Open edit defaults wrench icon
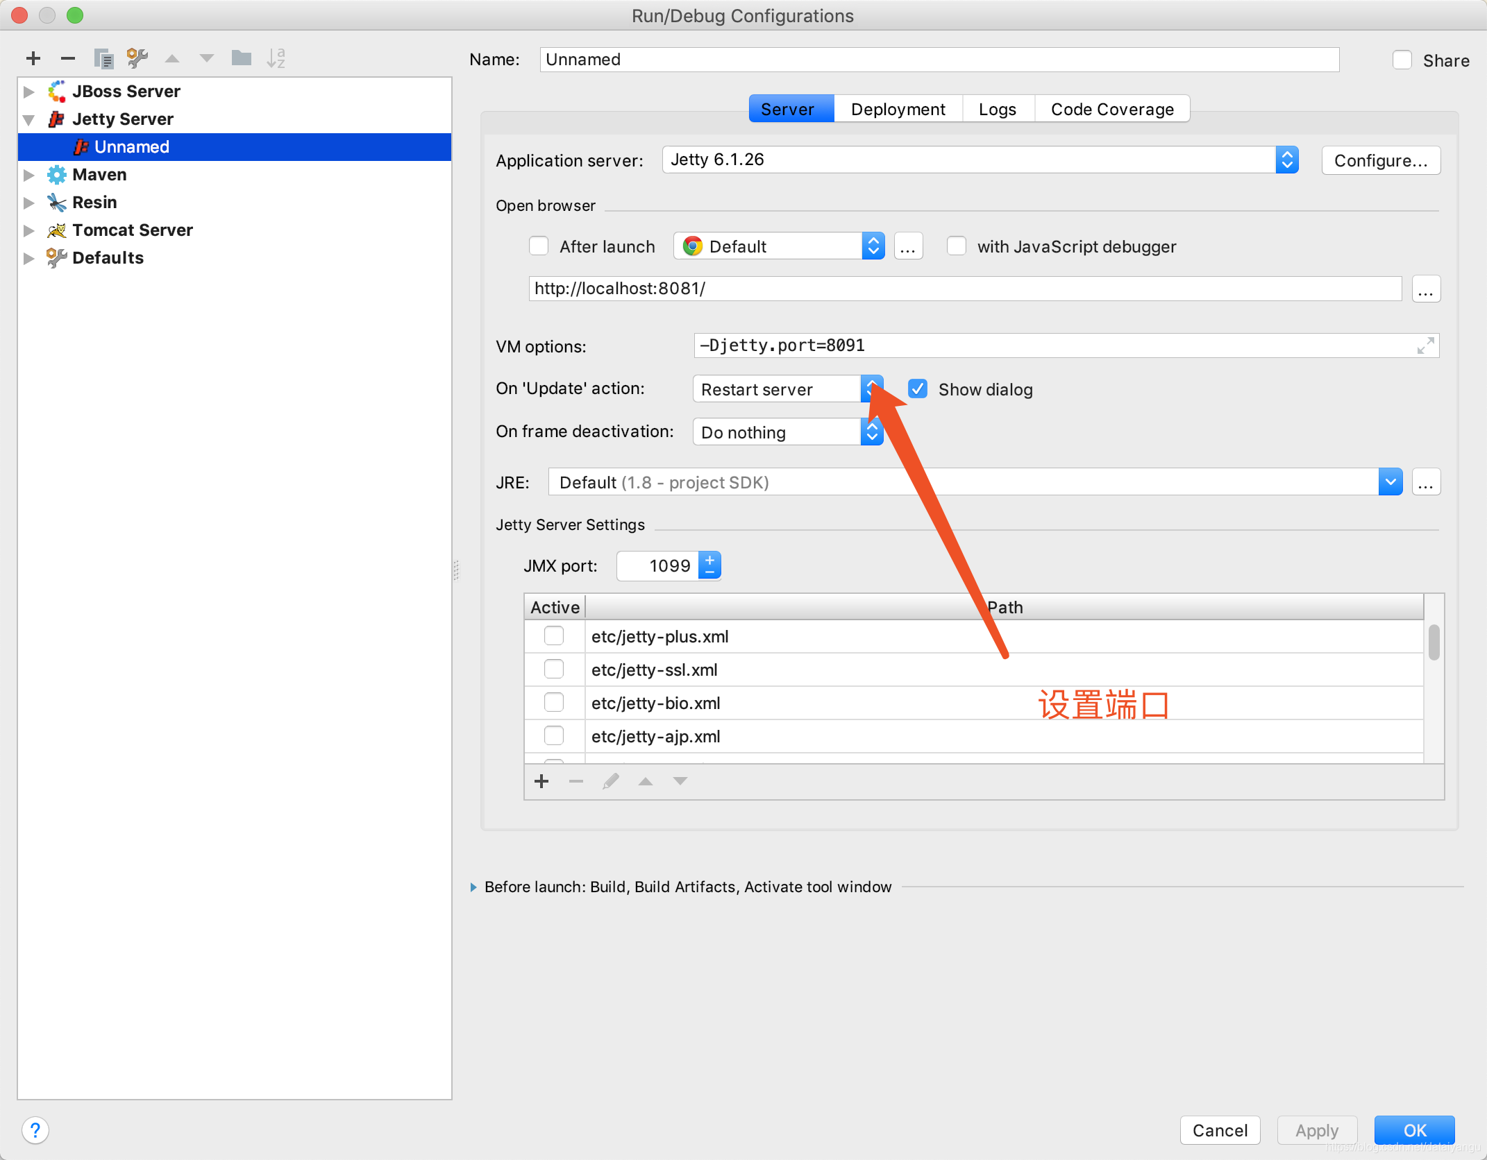 137,58
